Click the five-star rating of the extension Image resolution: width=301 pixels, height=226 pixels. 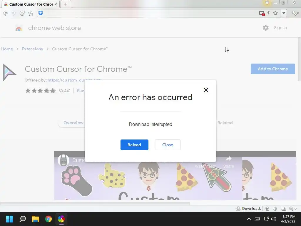[41, 91]
